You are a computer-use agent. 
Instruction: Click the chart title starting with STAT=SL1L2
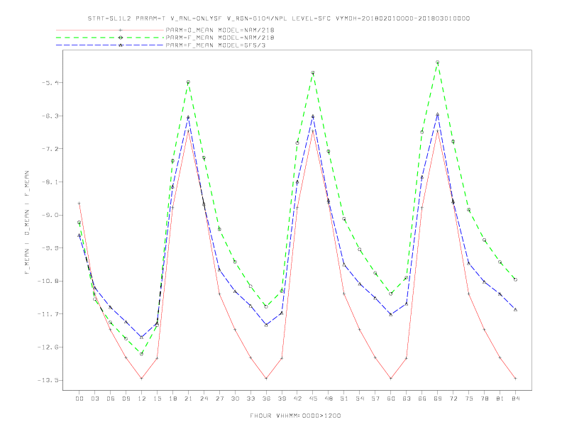(279, 18)
